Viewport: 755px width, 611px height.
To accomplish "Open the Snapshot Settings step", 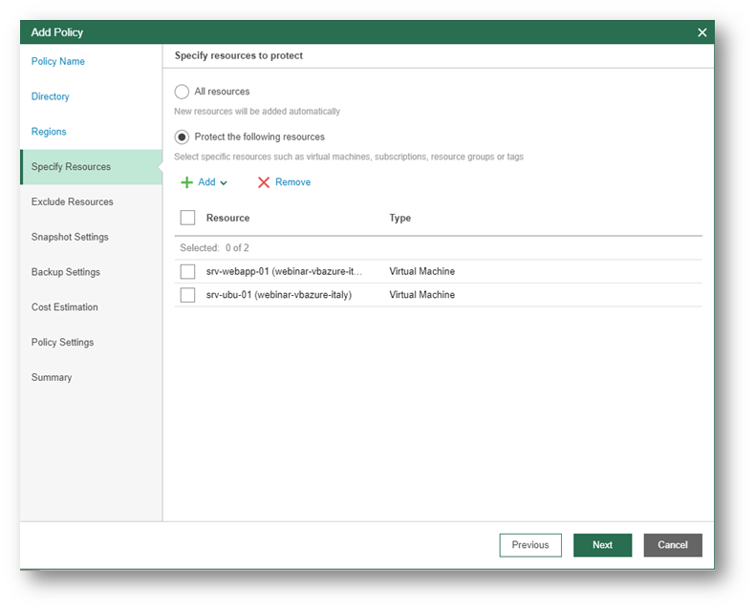I will tap(70, 237).
